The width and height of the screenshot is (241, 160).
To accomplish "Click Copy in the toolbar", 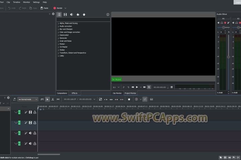I will click(33, 8).
